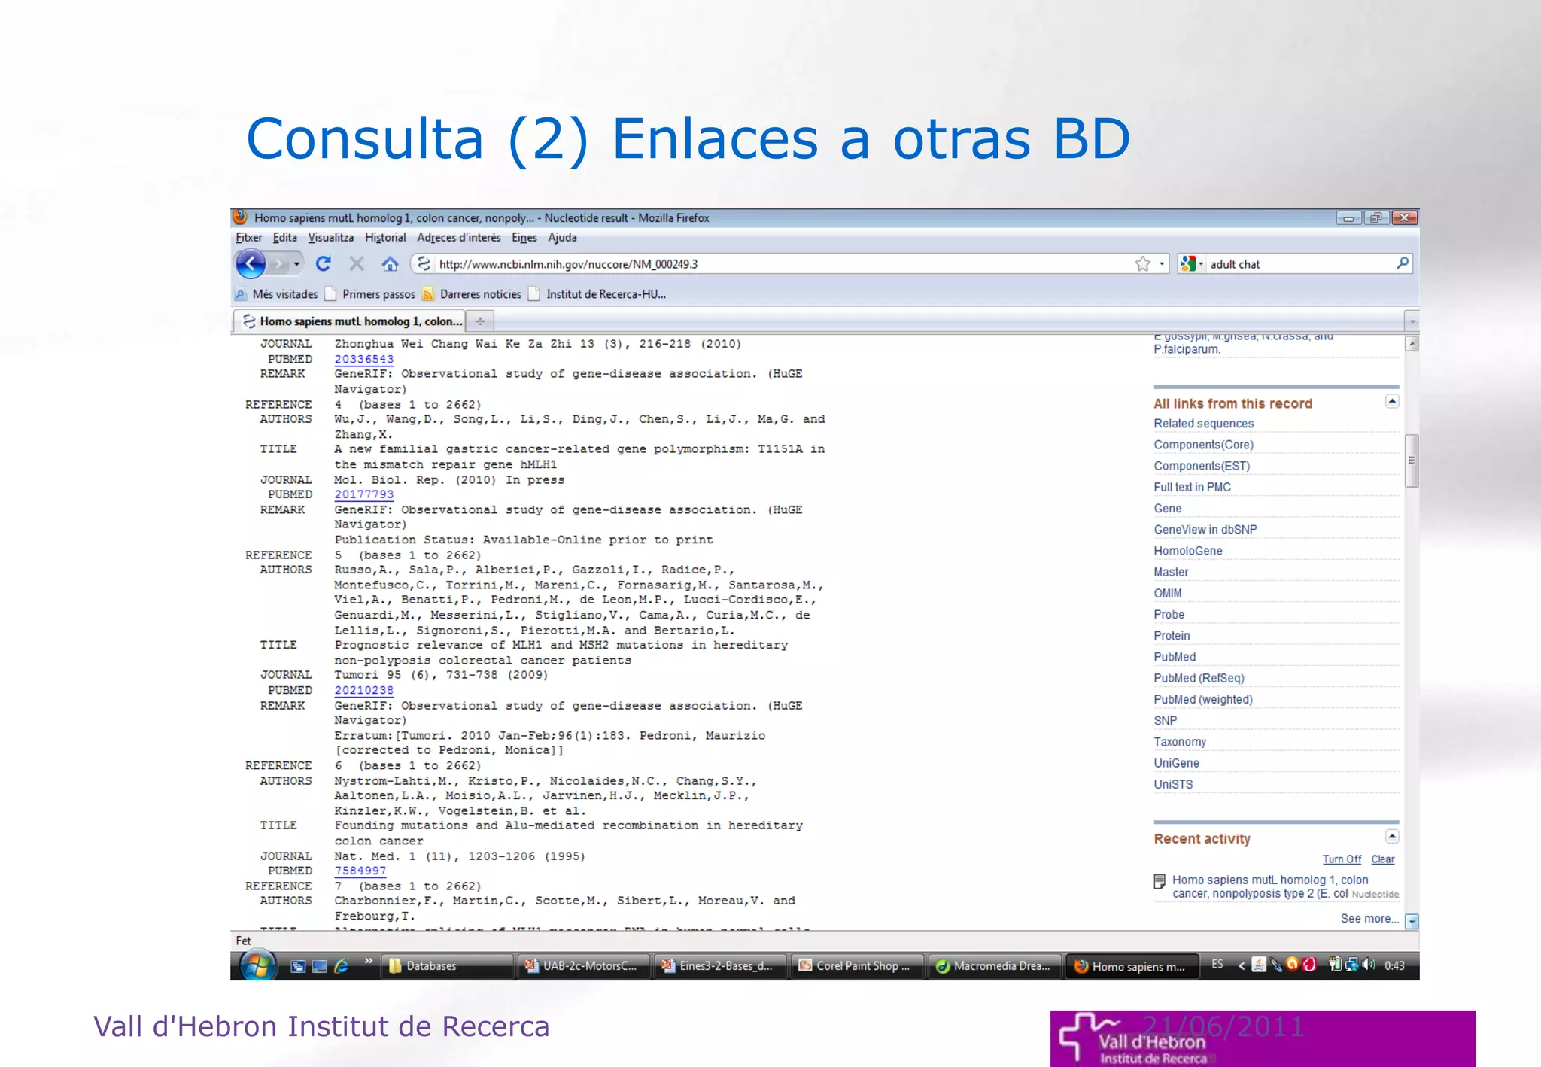This screenshot has height=1067, width=1541.
Task: Open PubMed link 20336543
Action: click(364, 360)
